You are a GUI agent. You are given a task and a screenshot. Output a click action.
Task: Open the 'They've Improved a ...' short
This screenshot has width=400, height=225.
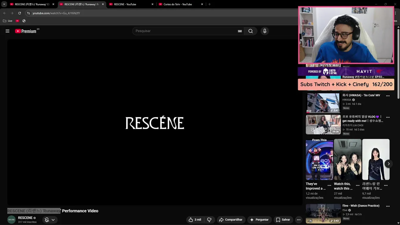(319, 160)
